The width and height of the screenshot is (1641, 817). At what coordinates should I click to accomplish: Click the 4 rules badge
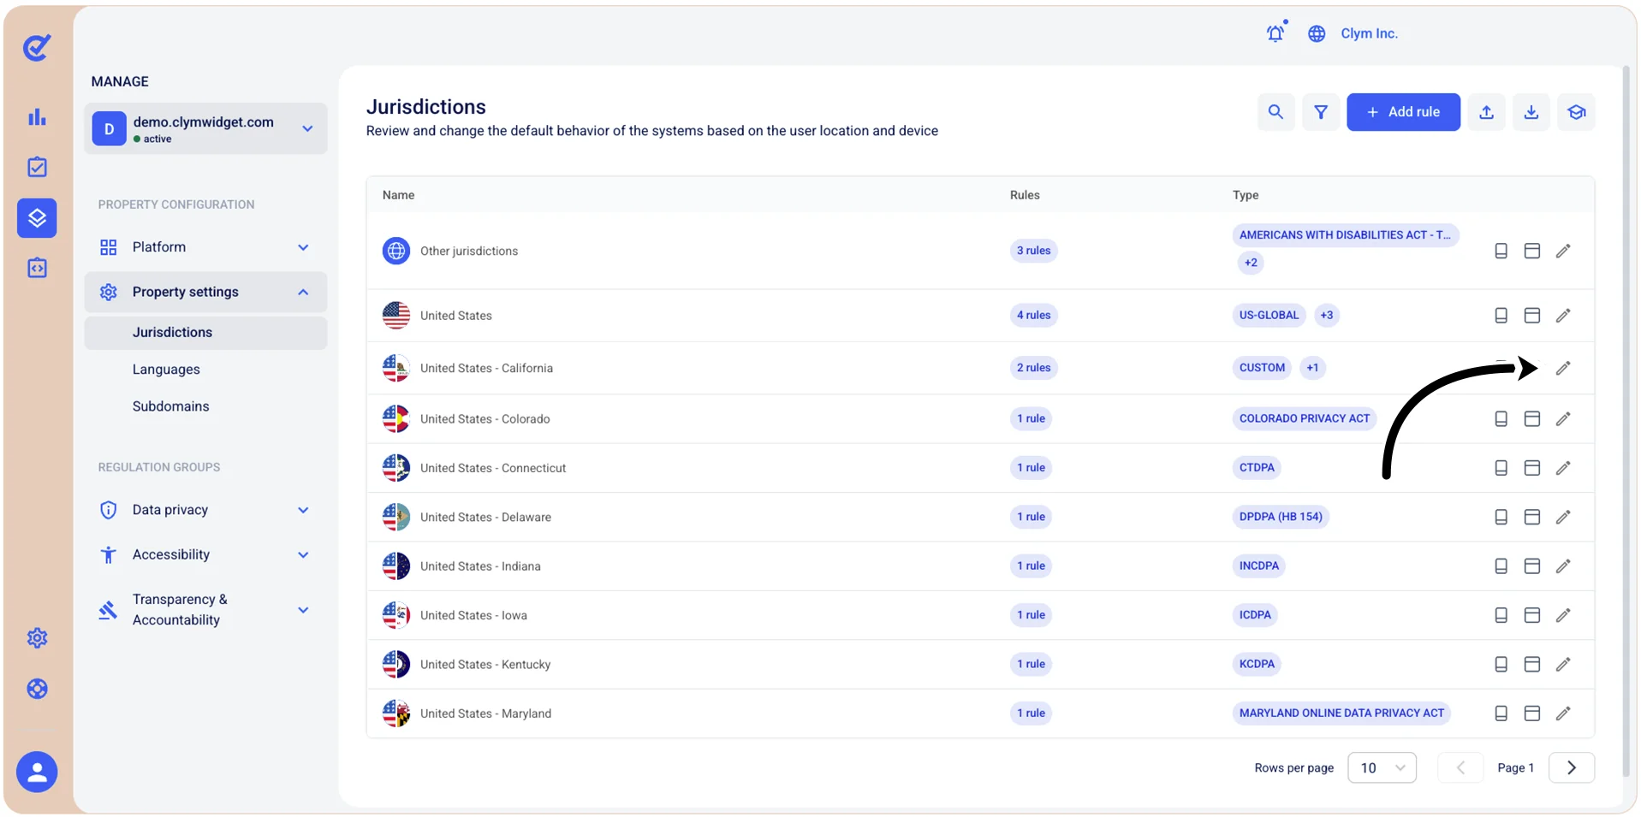[x=1033, y=316]
